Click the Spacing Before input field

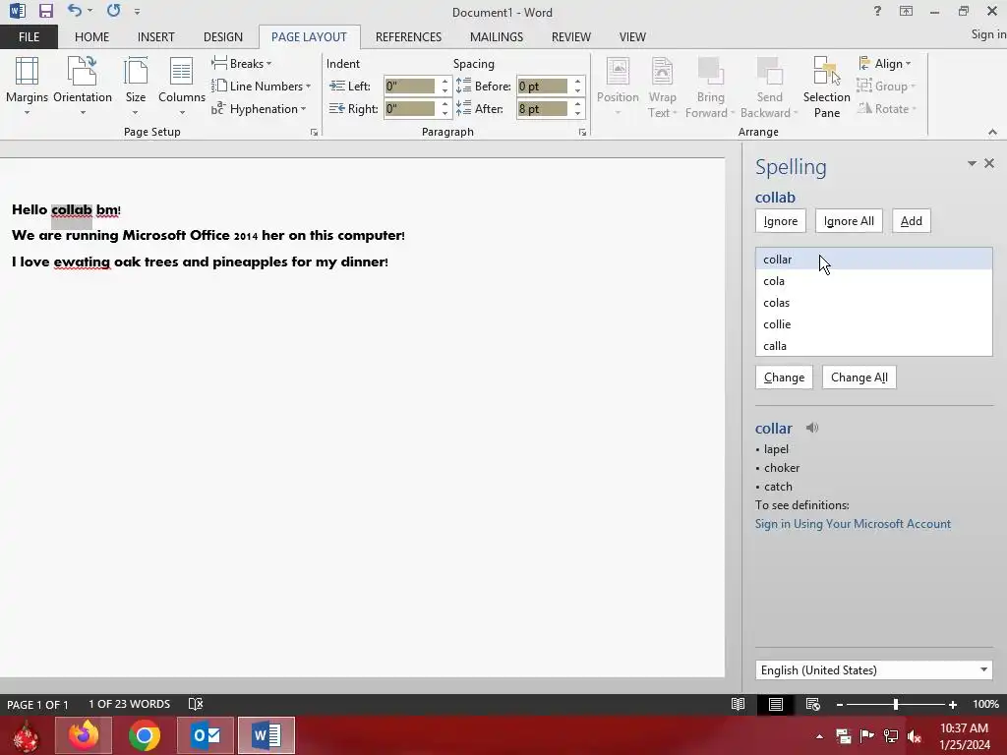[543, 87]
